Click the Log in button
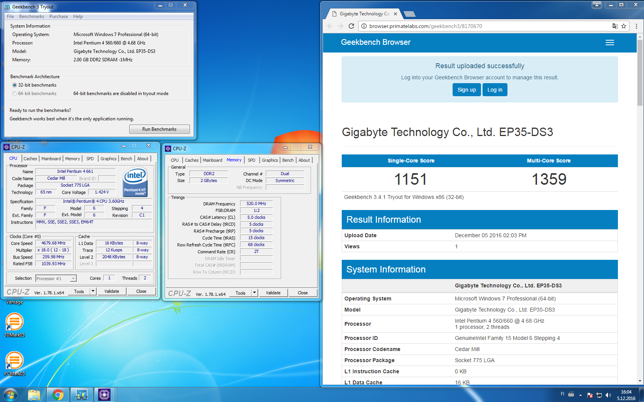This screenshot has width=644, height=402. pos(495,90)
